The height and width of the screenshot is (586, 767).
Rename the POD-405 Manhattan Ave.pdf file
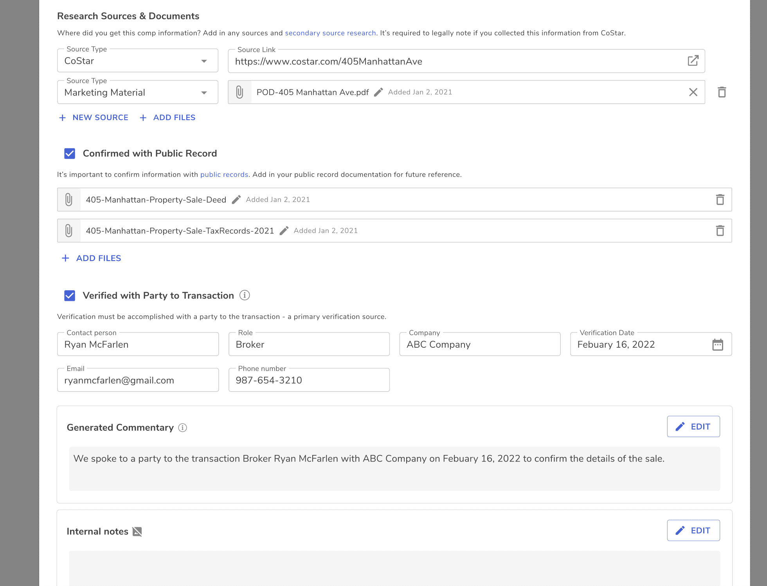point(378,92)
